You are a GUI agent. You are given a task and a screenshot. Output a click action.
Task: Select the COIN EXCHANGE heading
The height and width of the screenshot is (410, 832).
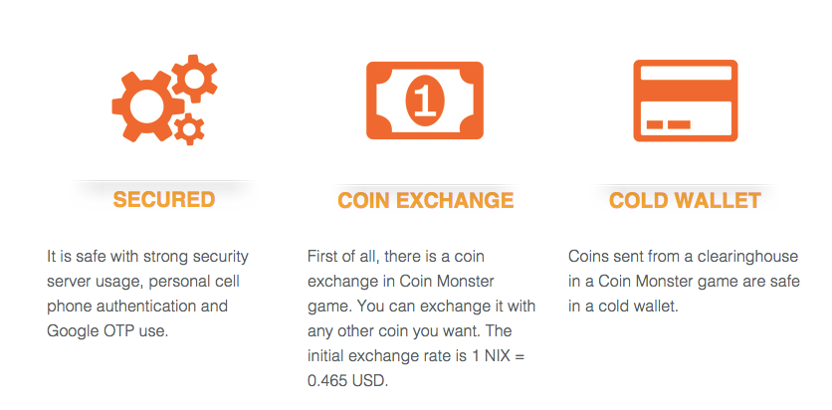tap(426, 200)
